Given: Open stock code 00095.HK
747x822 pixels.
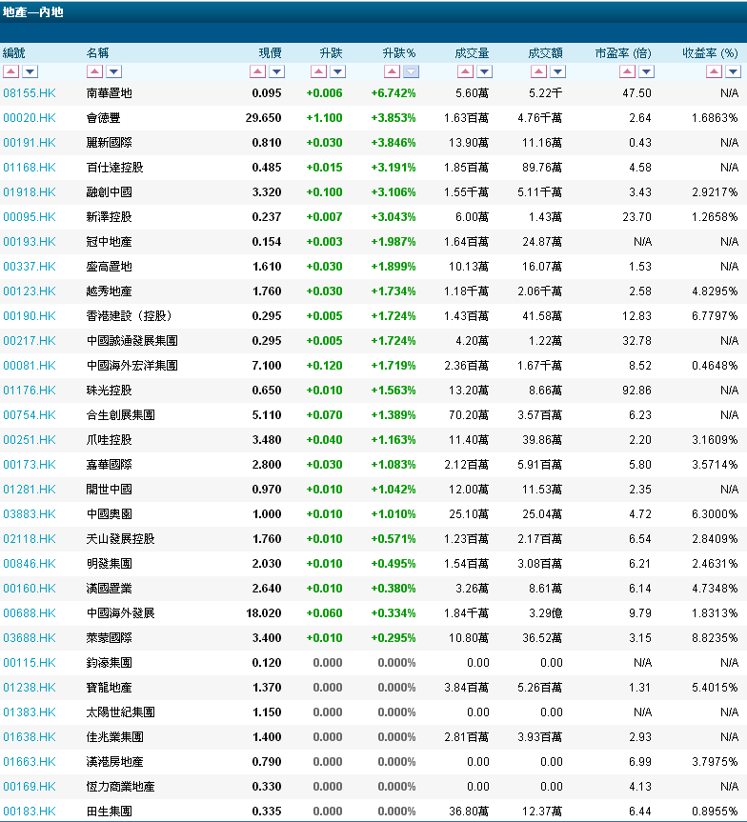Looking at the screenshot, I should [30, 217].
